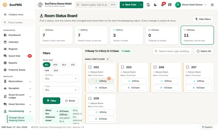This screenshot has height=130, width=218.
Task: Open the New Folio dropdown arrow
Action: (x=141, y=5)
